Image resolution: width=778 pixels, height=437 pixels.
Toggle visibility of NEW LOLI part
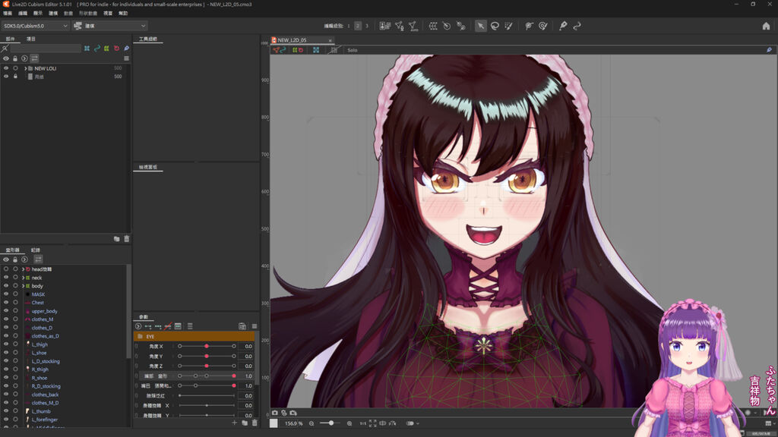pos(6,68)
